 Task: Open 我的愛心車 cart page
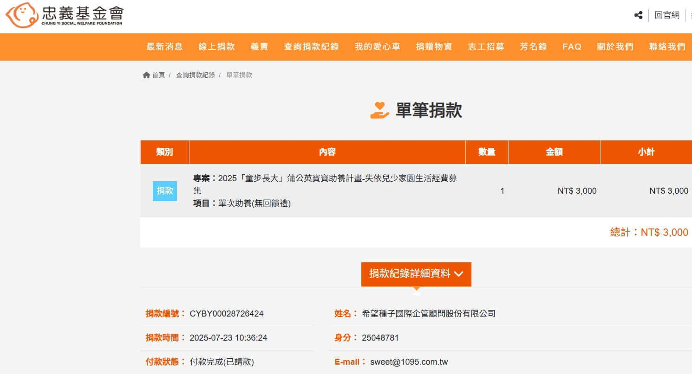pyautogui.click(x=377, y=47)
